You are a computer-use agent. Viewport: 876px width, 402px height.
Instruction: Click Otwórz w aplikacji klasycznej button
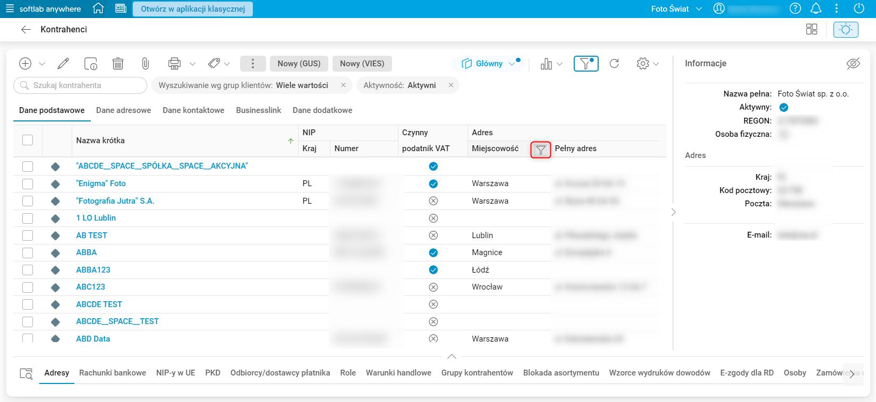click(193, 9)
